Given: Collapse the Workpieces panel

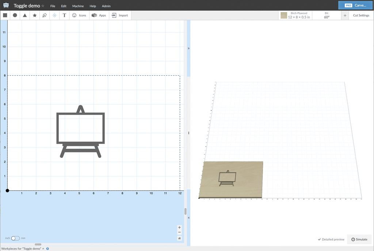Looking at the screenshot, I should click(x=43, y=248).
